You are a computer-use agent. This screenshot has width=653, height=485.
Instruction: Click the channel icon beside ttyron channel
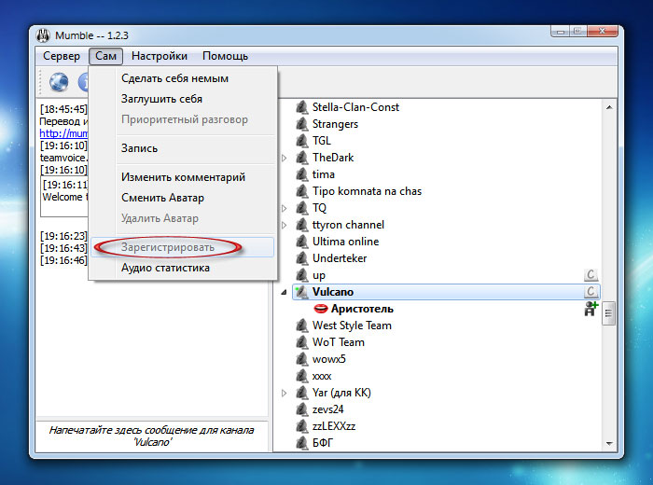pyautogui.click(x=302, y=225)
